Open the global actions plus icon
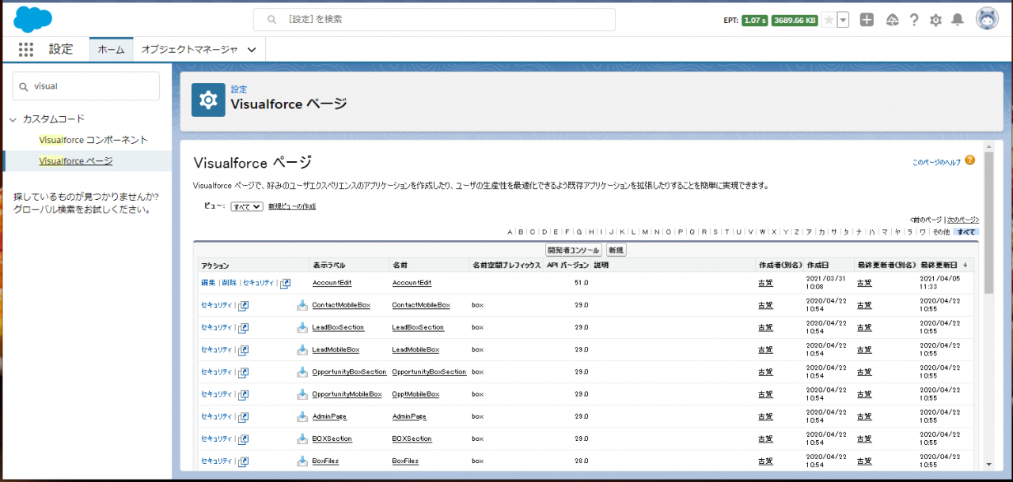Viewport: 1013px width, 482px height. [867, 20]
